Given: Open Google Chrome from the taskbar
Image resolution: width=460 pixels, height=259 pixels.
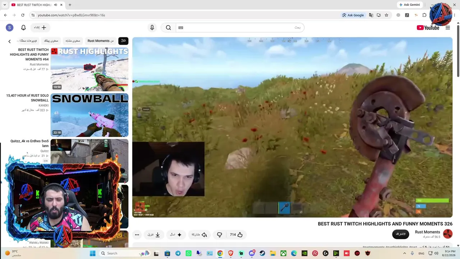Looking at the screenshot, I should pos(220,253).
